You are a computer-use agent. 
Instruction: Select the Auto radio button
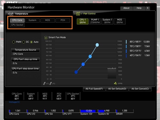(x=31, y=42)
